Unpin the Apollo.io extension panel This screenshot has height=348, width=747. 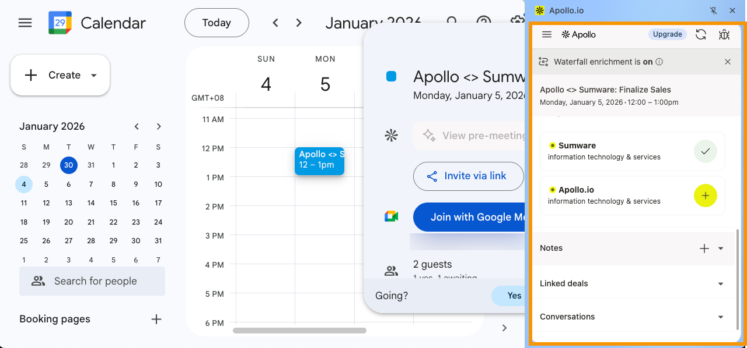713,10
